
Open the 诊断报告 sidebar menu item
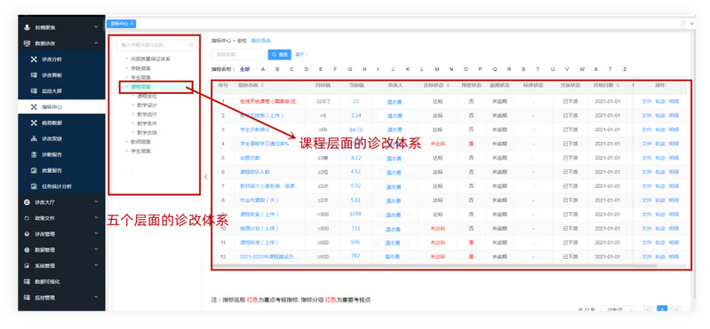61,154
